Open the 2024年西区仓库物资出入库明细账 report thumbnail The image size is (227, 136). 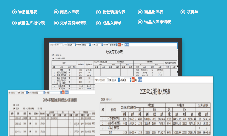[x=51, y=114]
